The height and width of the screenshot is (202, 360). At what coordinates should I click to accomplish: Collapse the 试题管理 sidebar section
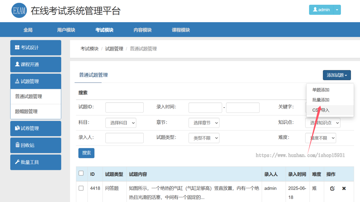[x=36, y=81]
